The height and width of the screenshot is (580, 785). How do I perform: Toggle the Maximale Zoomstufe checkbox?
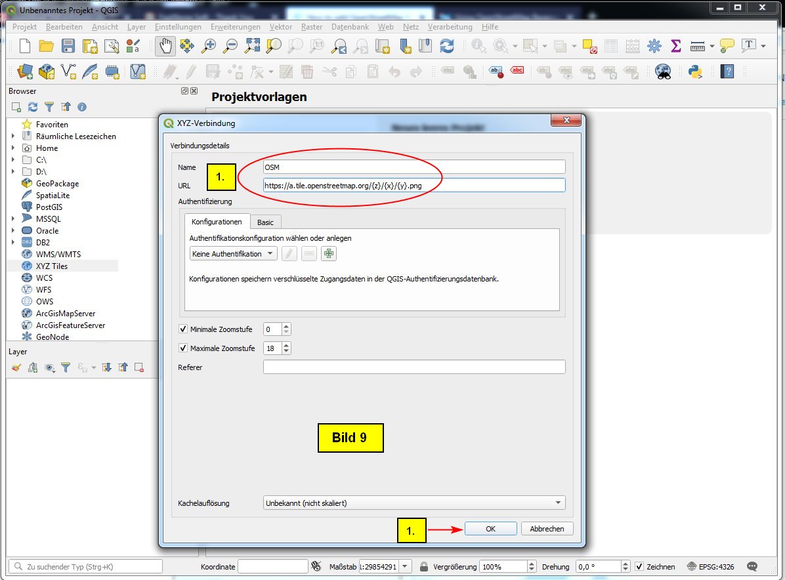click(x=183, y=348)
